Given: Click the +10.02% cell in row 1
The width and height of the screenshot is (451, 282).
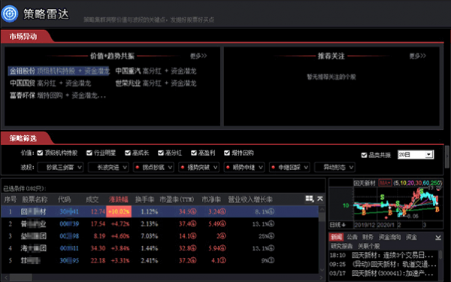Looking at the screenshot, I should click(119, 211).
